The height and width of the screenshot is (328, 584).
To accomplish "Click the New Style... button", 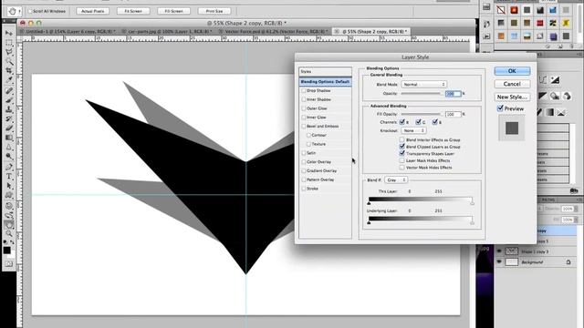I will click(512, 97).
